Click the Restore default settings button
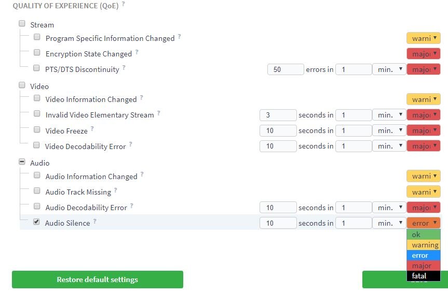The width and height of the screenshot is (448, 294). [x=98, y=280]
